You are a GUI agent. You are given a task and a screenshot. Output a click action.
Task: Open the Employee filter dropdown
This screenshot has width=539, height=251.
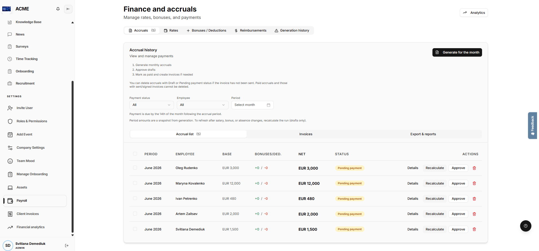202,105
